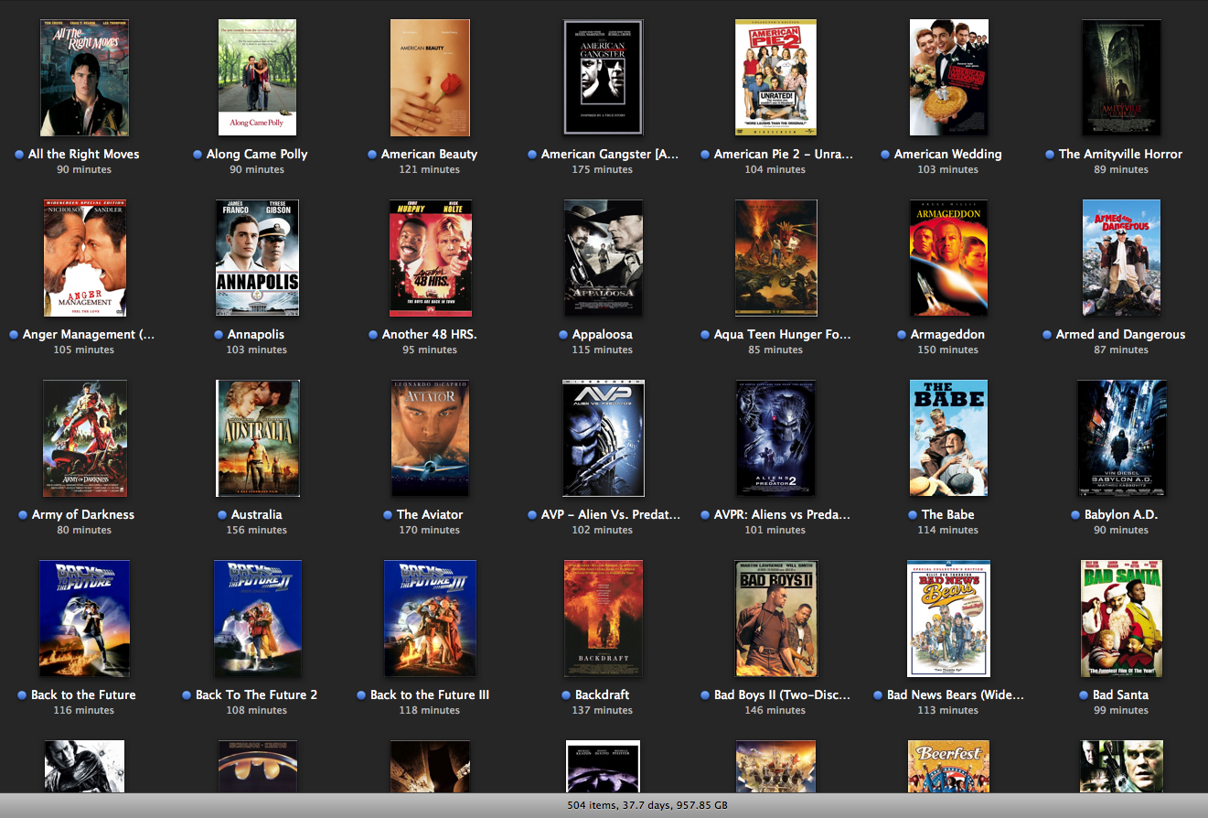Select the Appaloosa cover art

(603, 258)
